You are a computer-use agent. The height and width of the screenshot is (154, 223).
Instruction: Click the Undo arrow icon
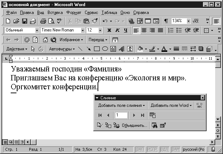click(105, 21)
